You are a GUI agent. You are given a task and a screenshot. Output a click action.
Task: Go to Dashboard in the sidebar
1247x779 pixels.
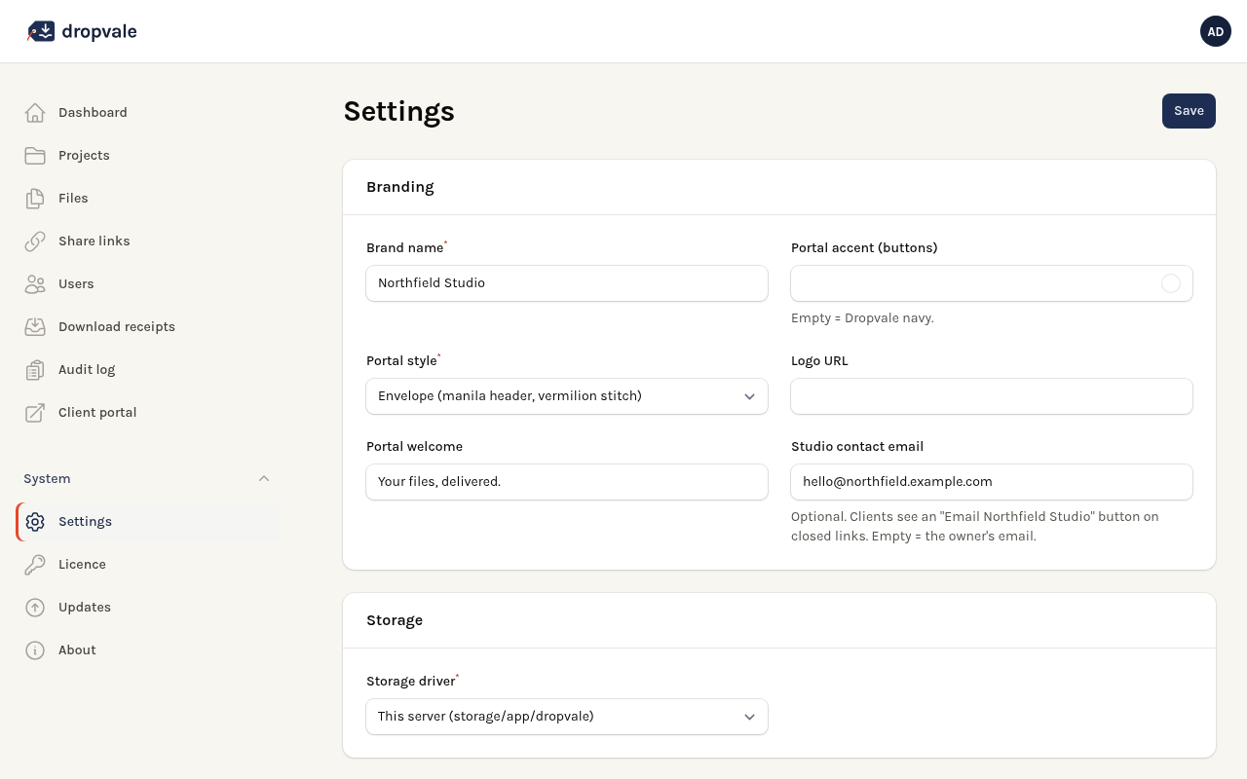(148, 113)
